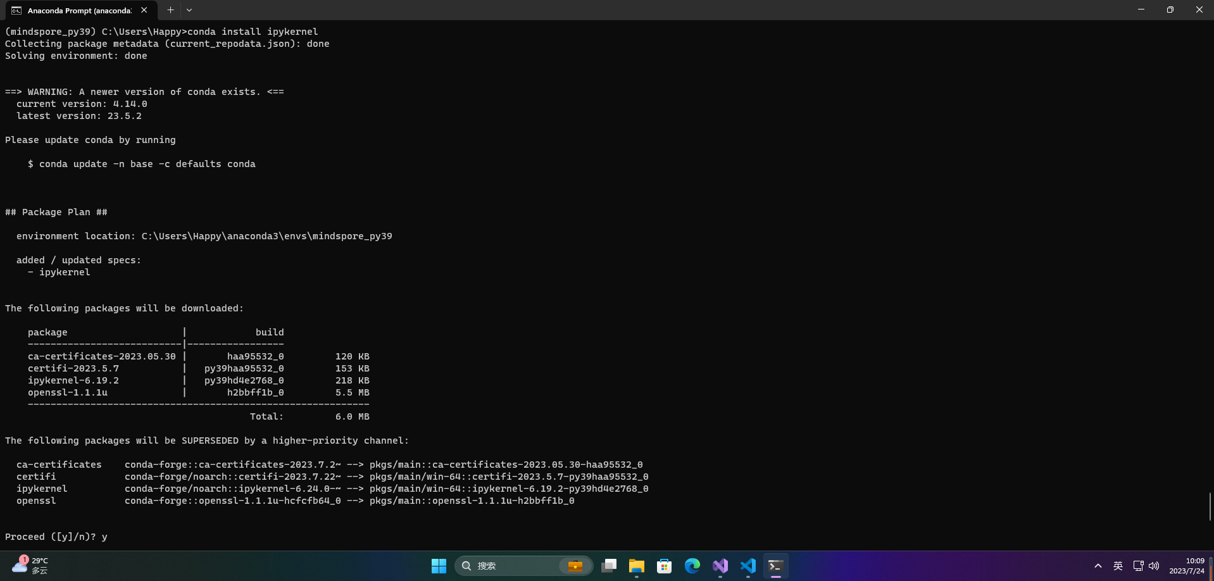Click the 'package' column header text
1214x581 pixels.
click(x=47, y=332)
